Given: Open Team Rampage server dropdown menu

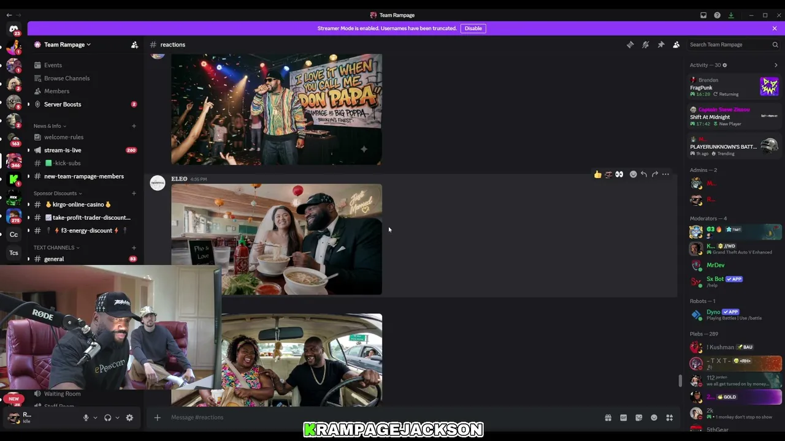Looking at the screenshot, I should click(67, 45).
